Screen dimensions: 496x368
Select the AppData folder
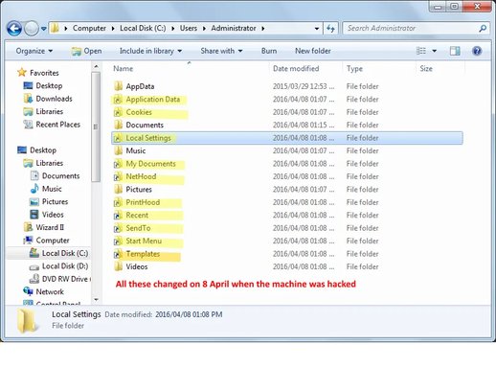pyautogui.click(x=134, y=86)
